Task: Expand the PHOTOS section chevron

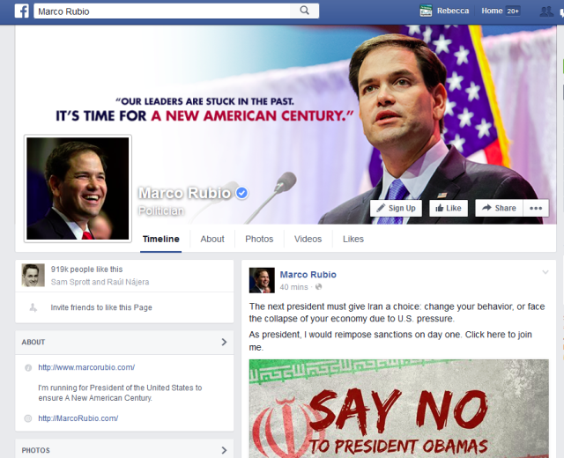Action: [224, 450]
